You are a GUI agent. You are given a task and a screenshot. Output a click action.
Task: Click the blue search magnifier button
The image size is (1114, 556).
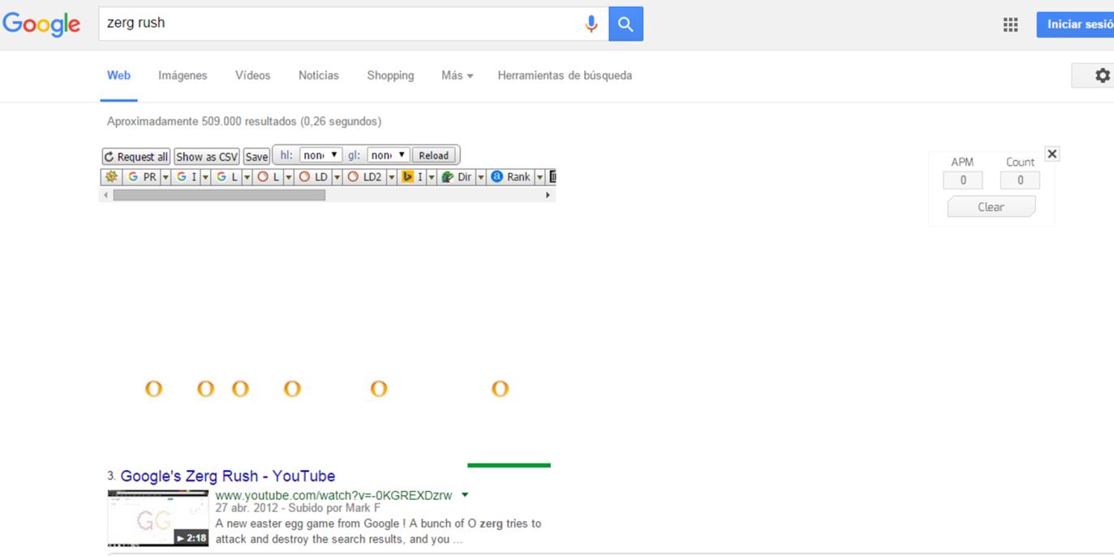point(626,24)
